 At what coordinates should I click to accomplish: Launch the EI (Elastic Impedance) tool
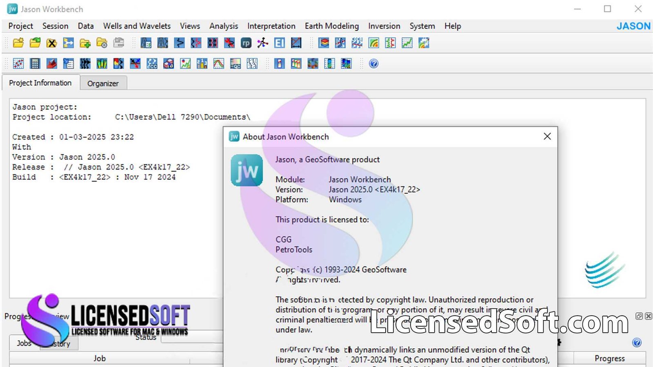click(x=280, y=43)
